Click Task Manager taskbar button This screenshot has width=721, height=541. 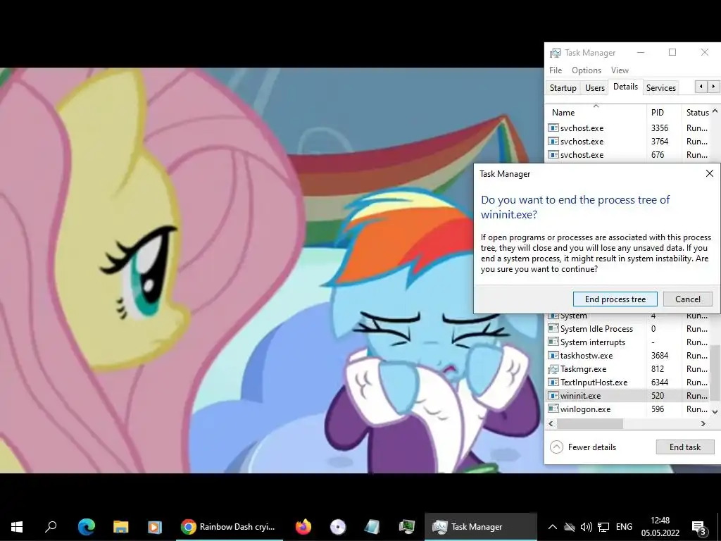tap(480, 526)
